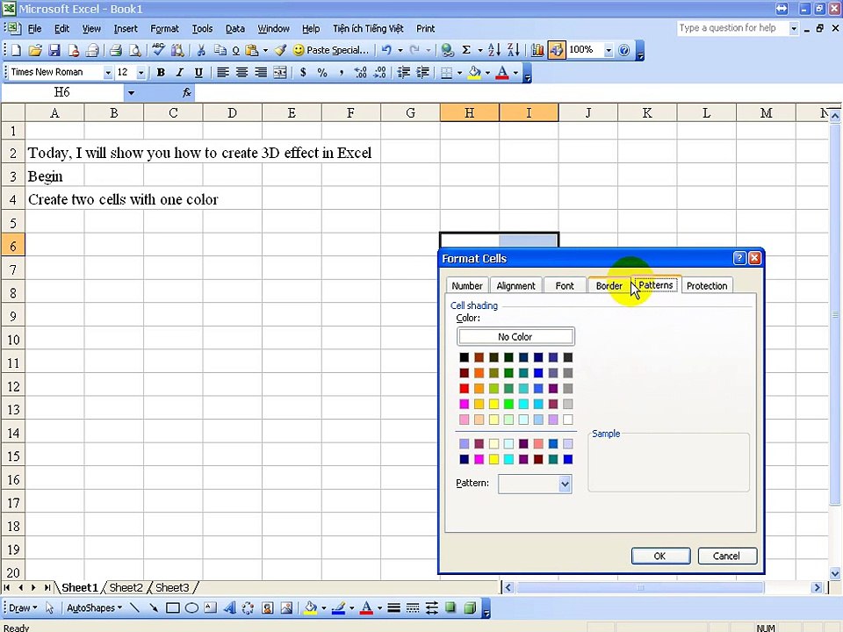Screen dimensions: 843x632
Task: Click the Copy icon
Action: click(x=220, y=51)
